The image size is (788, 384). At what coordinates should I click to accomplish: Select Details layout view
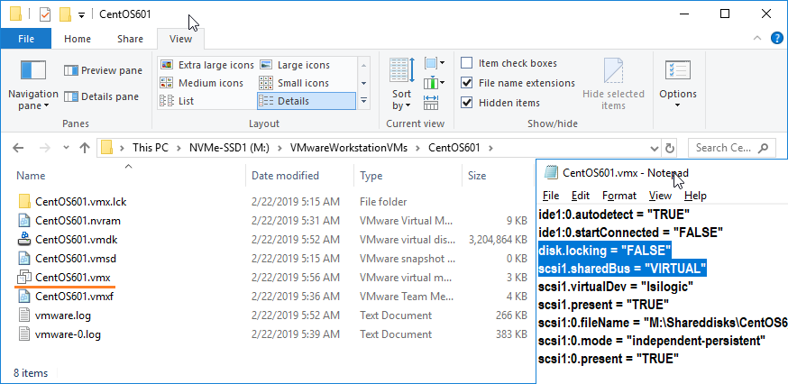pyautogui.click(x=306, y=101)
